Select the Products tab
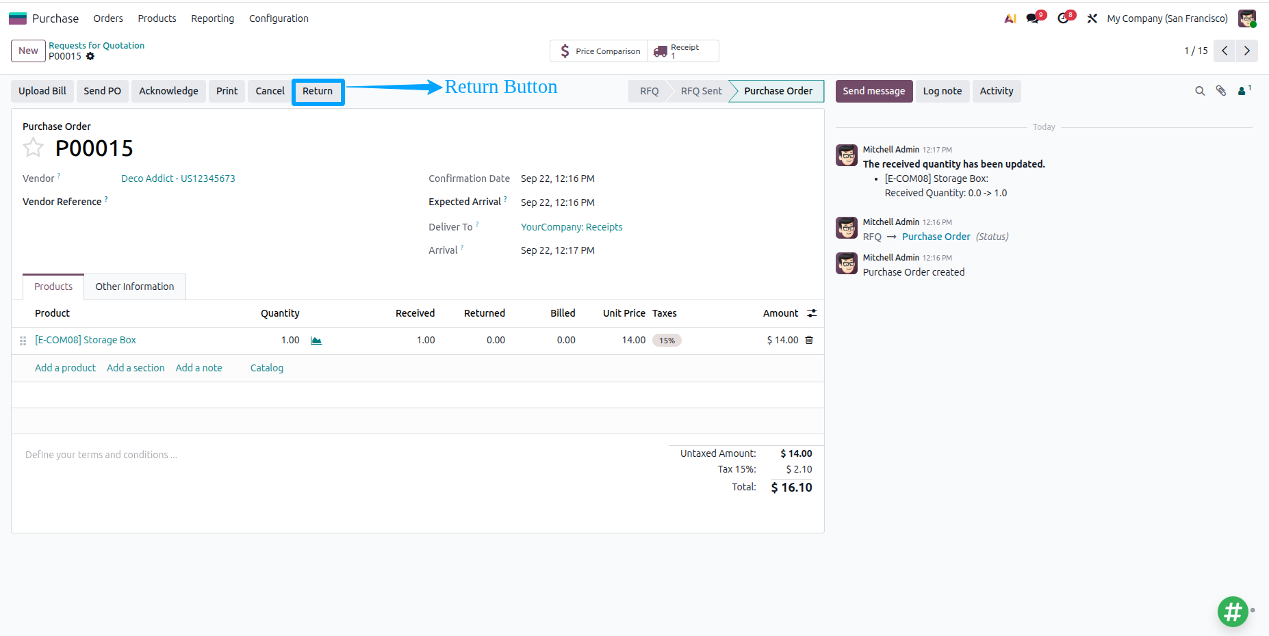Image resolution: width=1269 pixels, height=636 pixels. 53,287
